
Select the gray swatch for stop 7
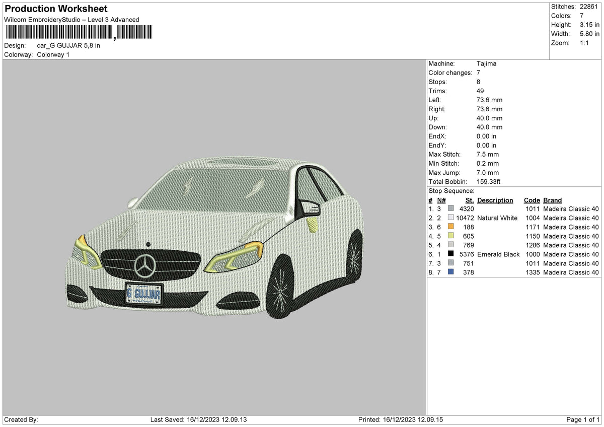pos(450,263)
